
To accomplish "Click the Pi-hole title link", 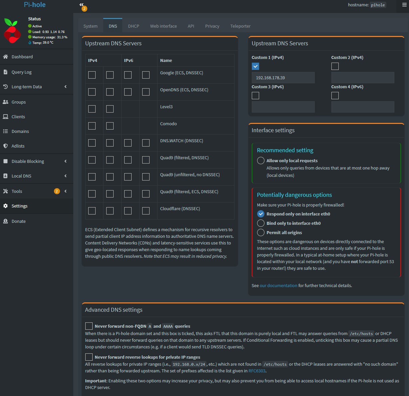I will (35, 5).
